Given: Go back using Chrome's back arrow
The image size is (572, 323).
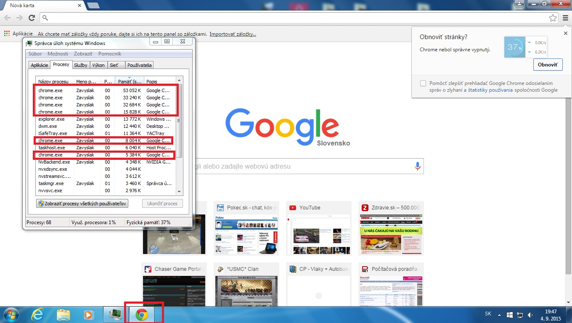Looking at the screenshot, I should [x=7, y=18].
